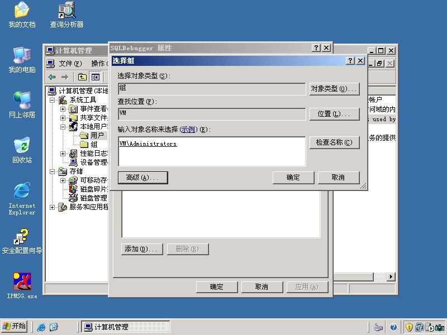
Task: Select 共享文件夹 tree node
Action: [93, 118]
